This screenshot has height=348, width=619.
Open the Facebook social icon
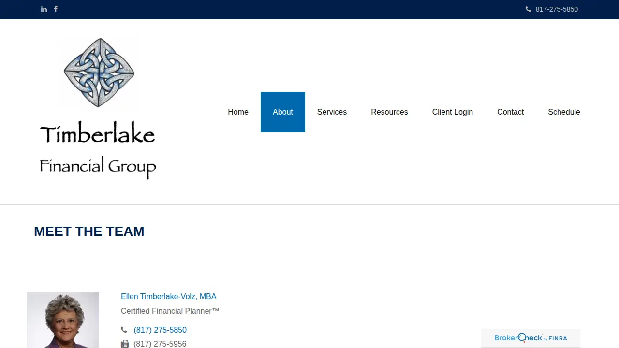click(x=56, y=9)
